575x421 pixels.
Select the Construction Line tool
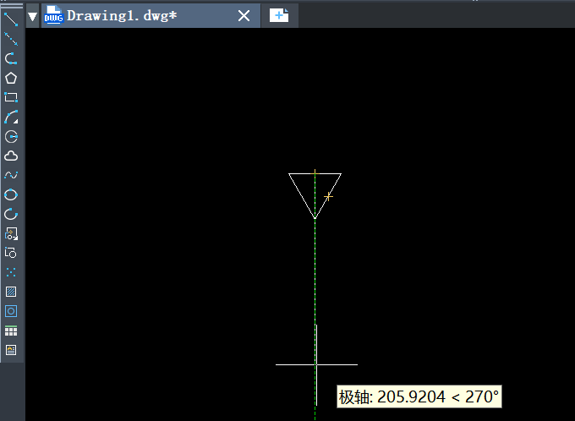click(x=11, y=39)
